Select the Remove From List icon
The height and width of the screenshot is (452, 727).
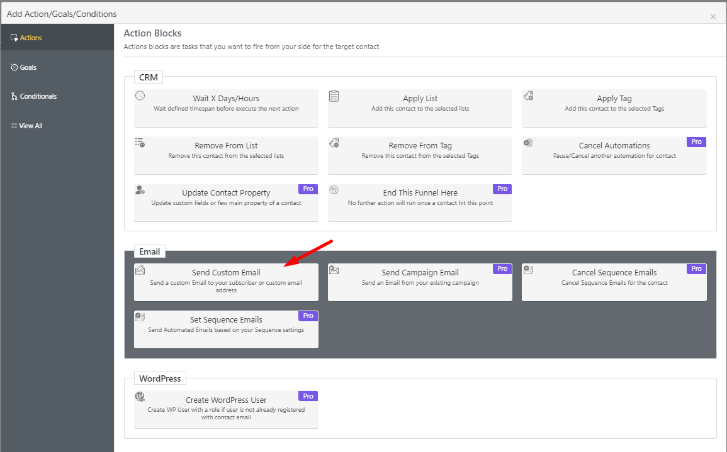tap(139, 141)
